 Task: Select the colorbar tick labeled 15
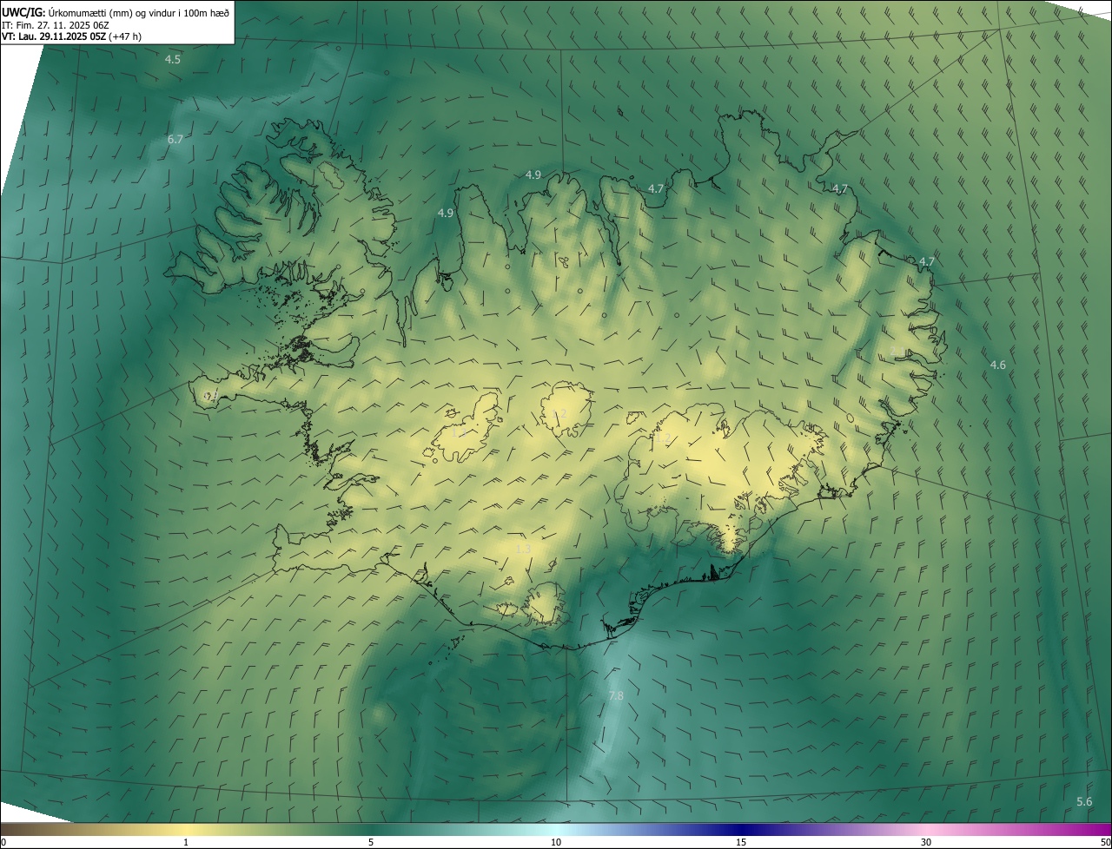(x=741, y=843)
